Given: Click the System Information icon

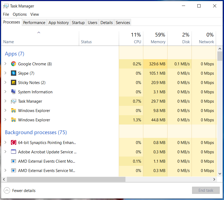Looking at the screenshot, I should [x=13, y=92].
